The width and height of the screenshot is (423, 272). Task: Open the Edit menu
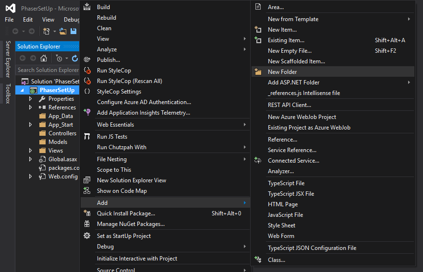pyautogui.click(x=28, y=19)
